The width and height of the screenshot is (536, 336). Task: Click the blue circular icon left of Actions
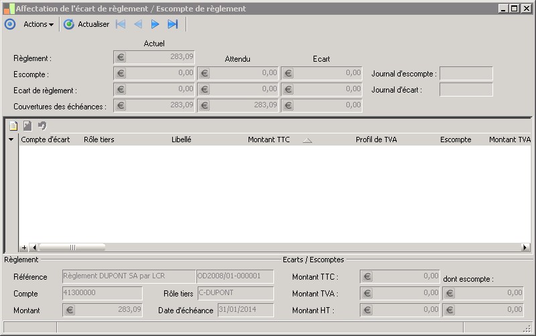tap(9, 24)
